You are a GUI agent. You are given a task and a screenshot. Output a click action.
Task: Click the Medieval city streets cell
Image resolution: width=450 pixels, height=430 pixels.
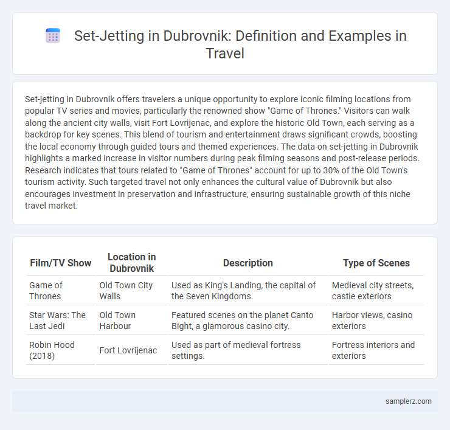(x=376, y=291)
